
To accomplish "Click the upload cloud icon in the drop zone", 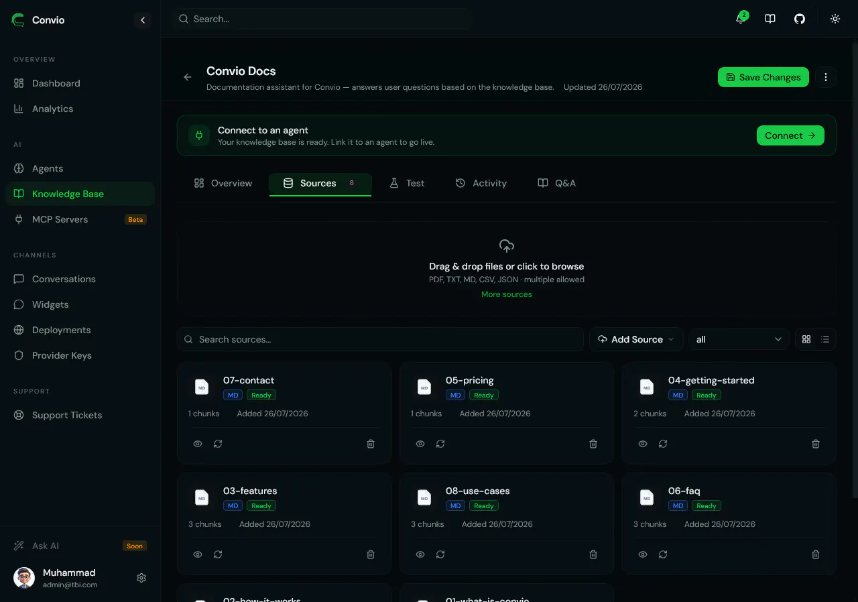I will pos(507,245).
